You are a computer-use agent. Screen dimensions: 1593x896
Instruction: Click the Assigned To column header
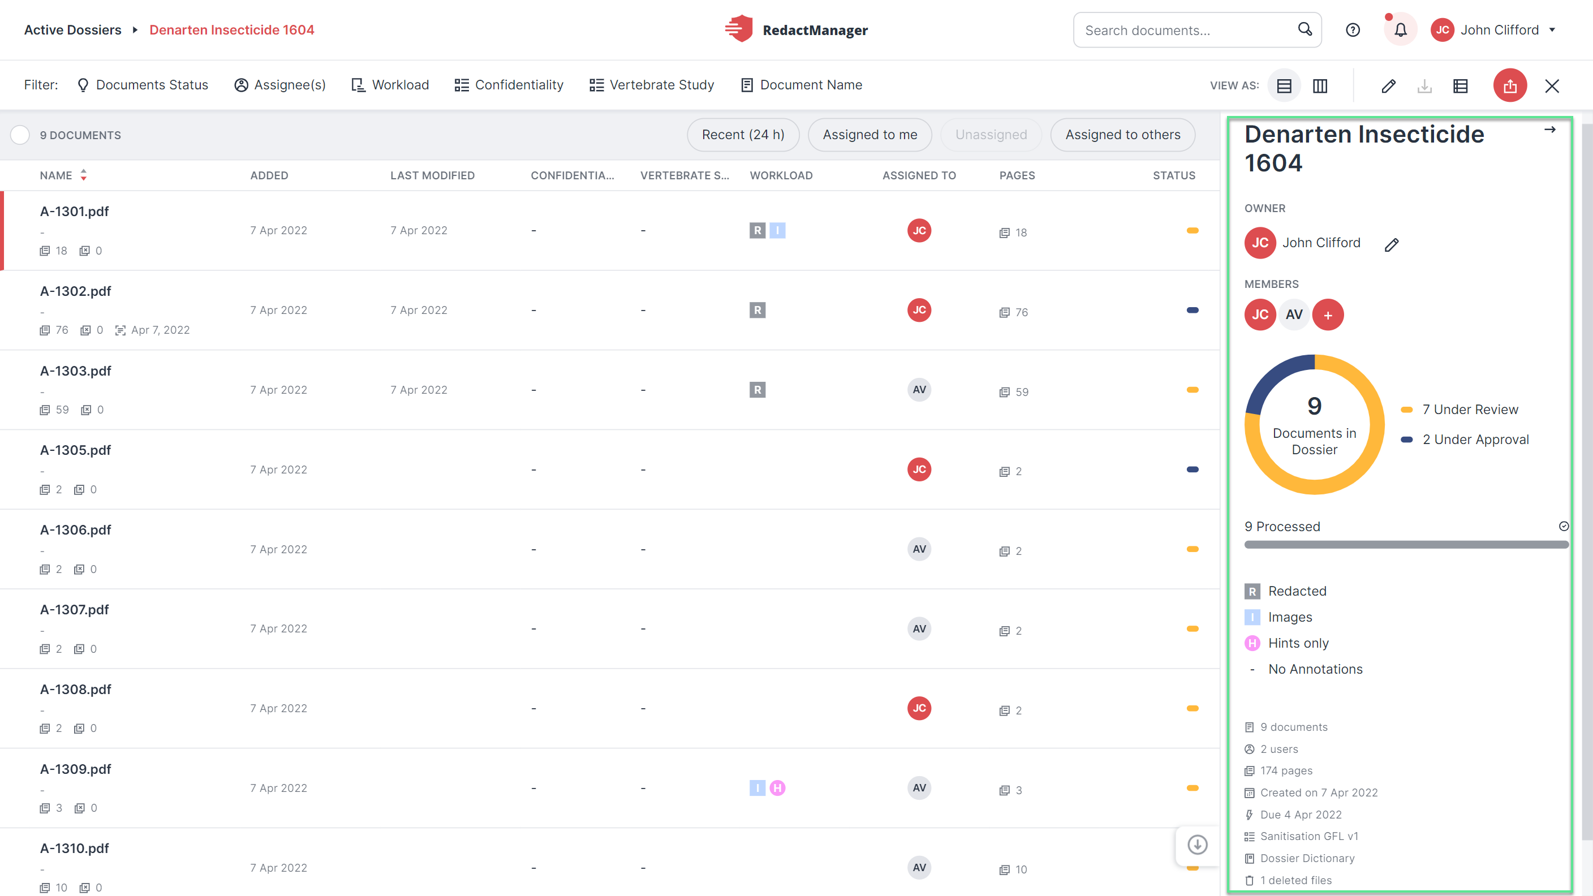[919, 175]
